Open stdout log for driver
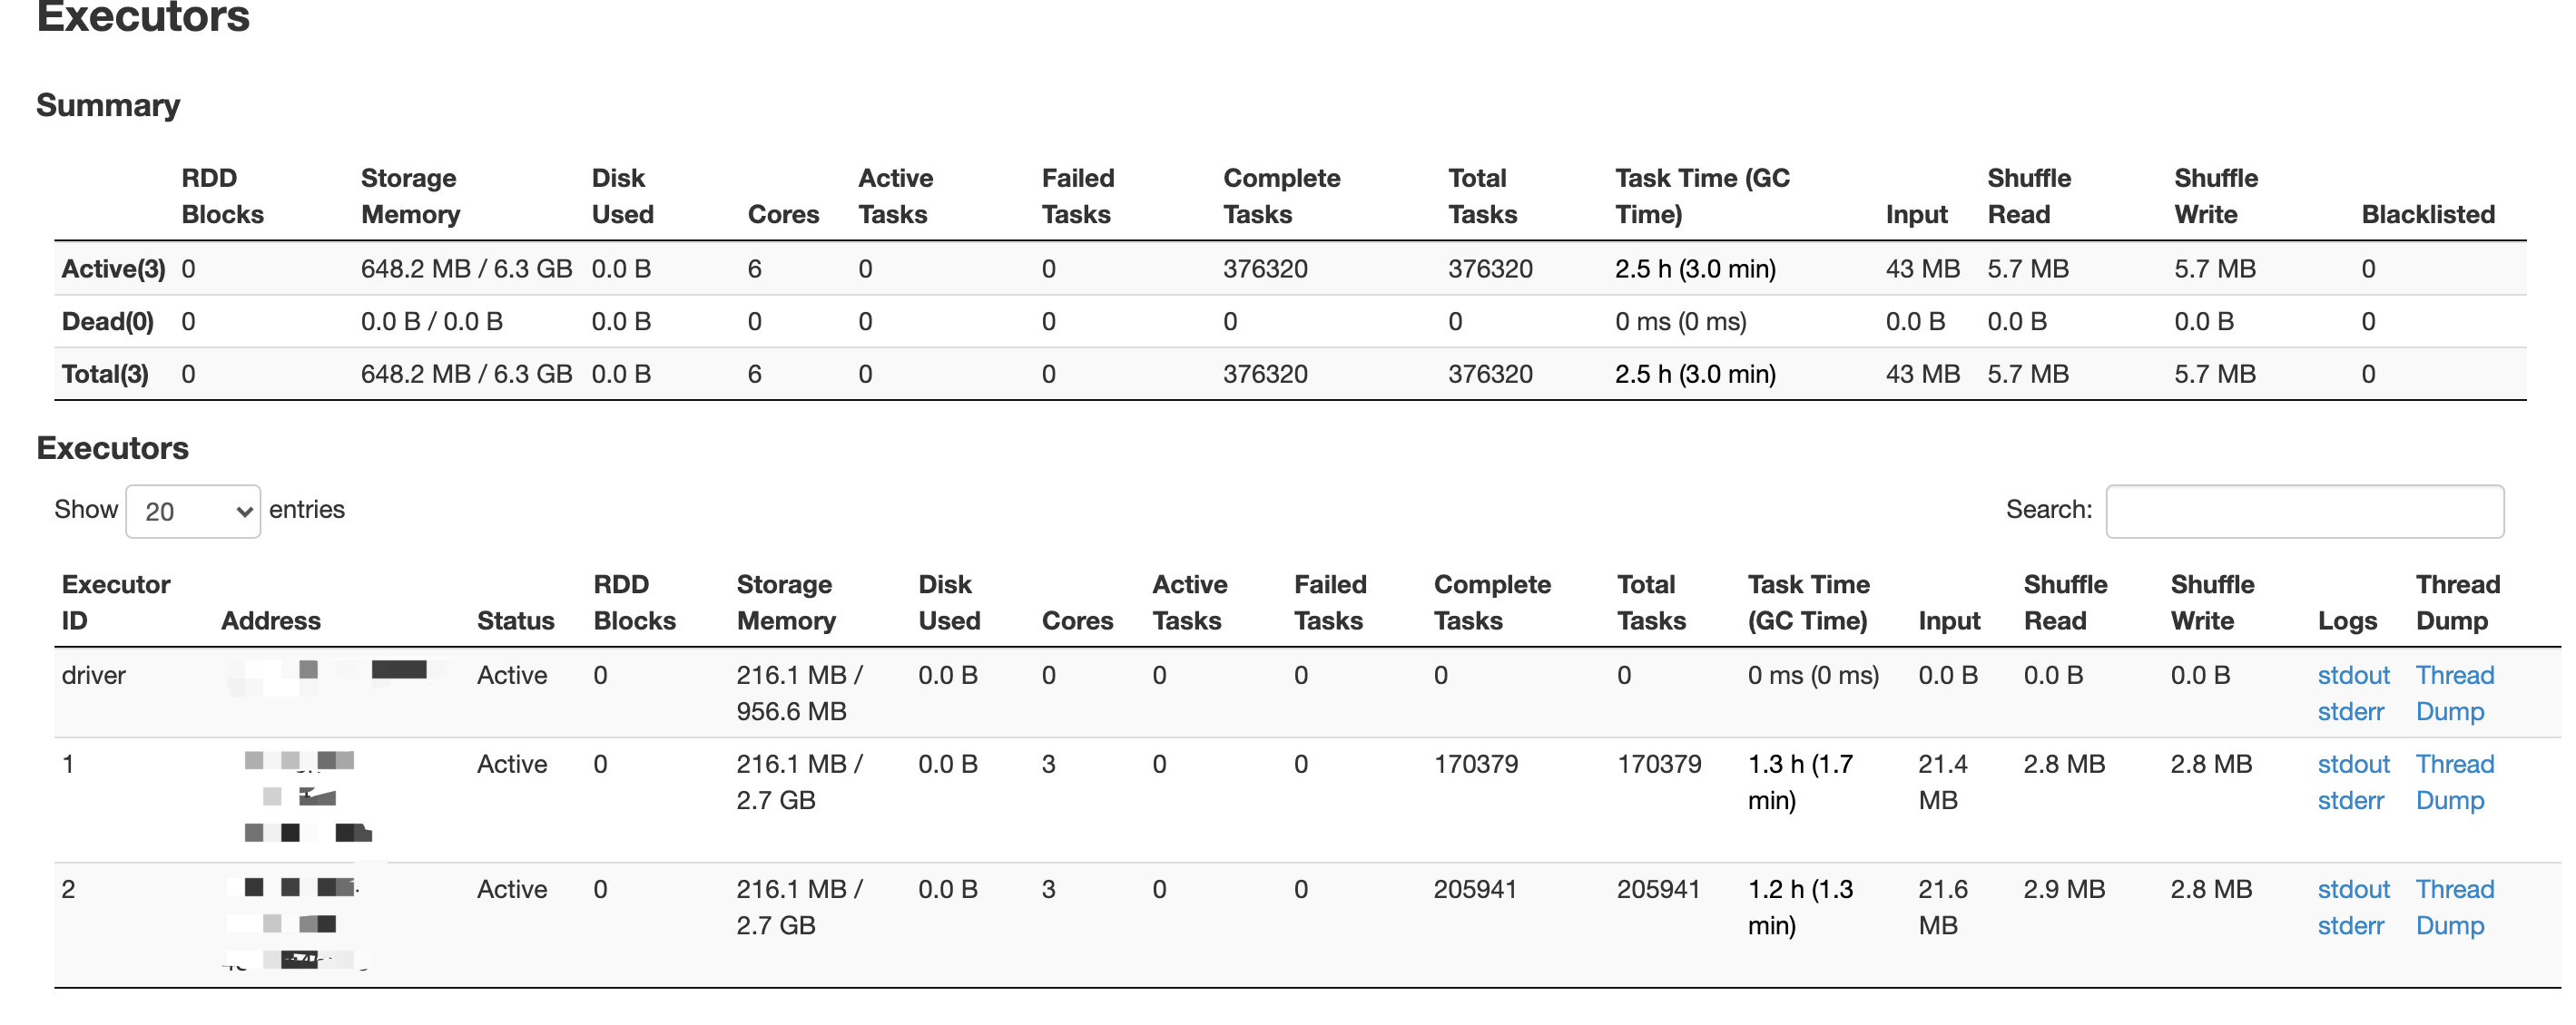Image resolution: width=2576 pixels, height=1025 pixels. coord(2352,676)
